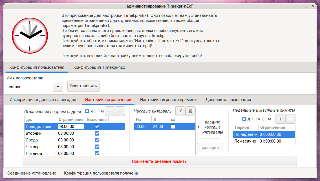Open Настройка игрового времени tab

(x=168, y=100)
